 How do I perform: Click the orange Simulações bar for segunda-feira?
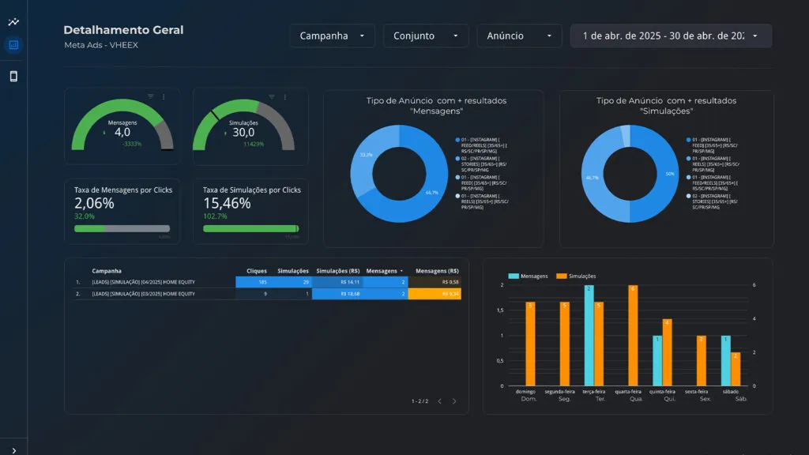tap(564, 344)
